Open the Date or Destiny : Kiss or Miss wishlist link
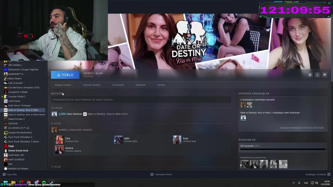This screenshot has width=333, height=187. 104,114
